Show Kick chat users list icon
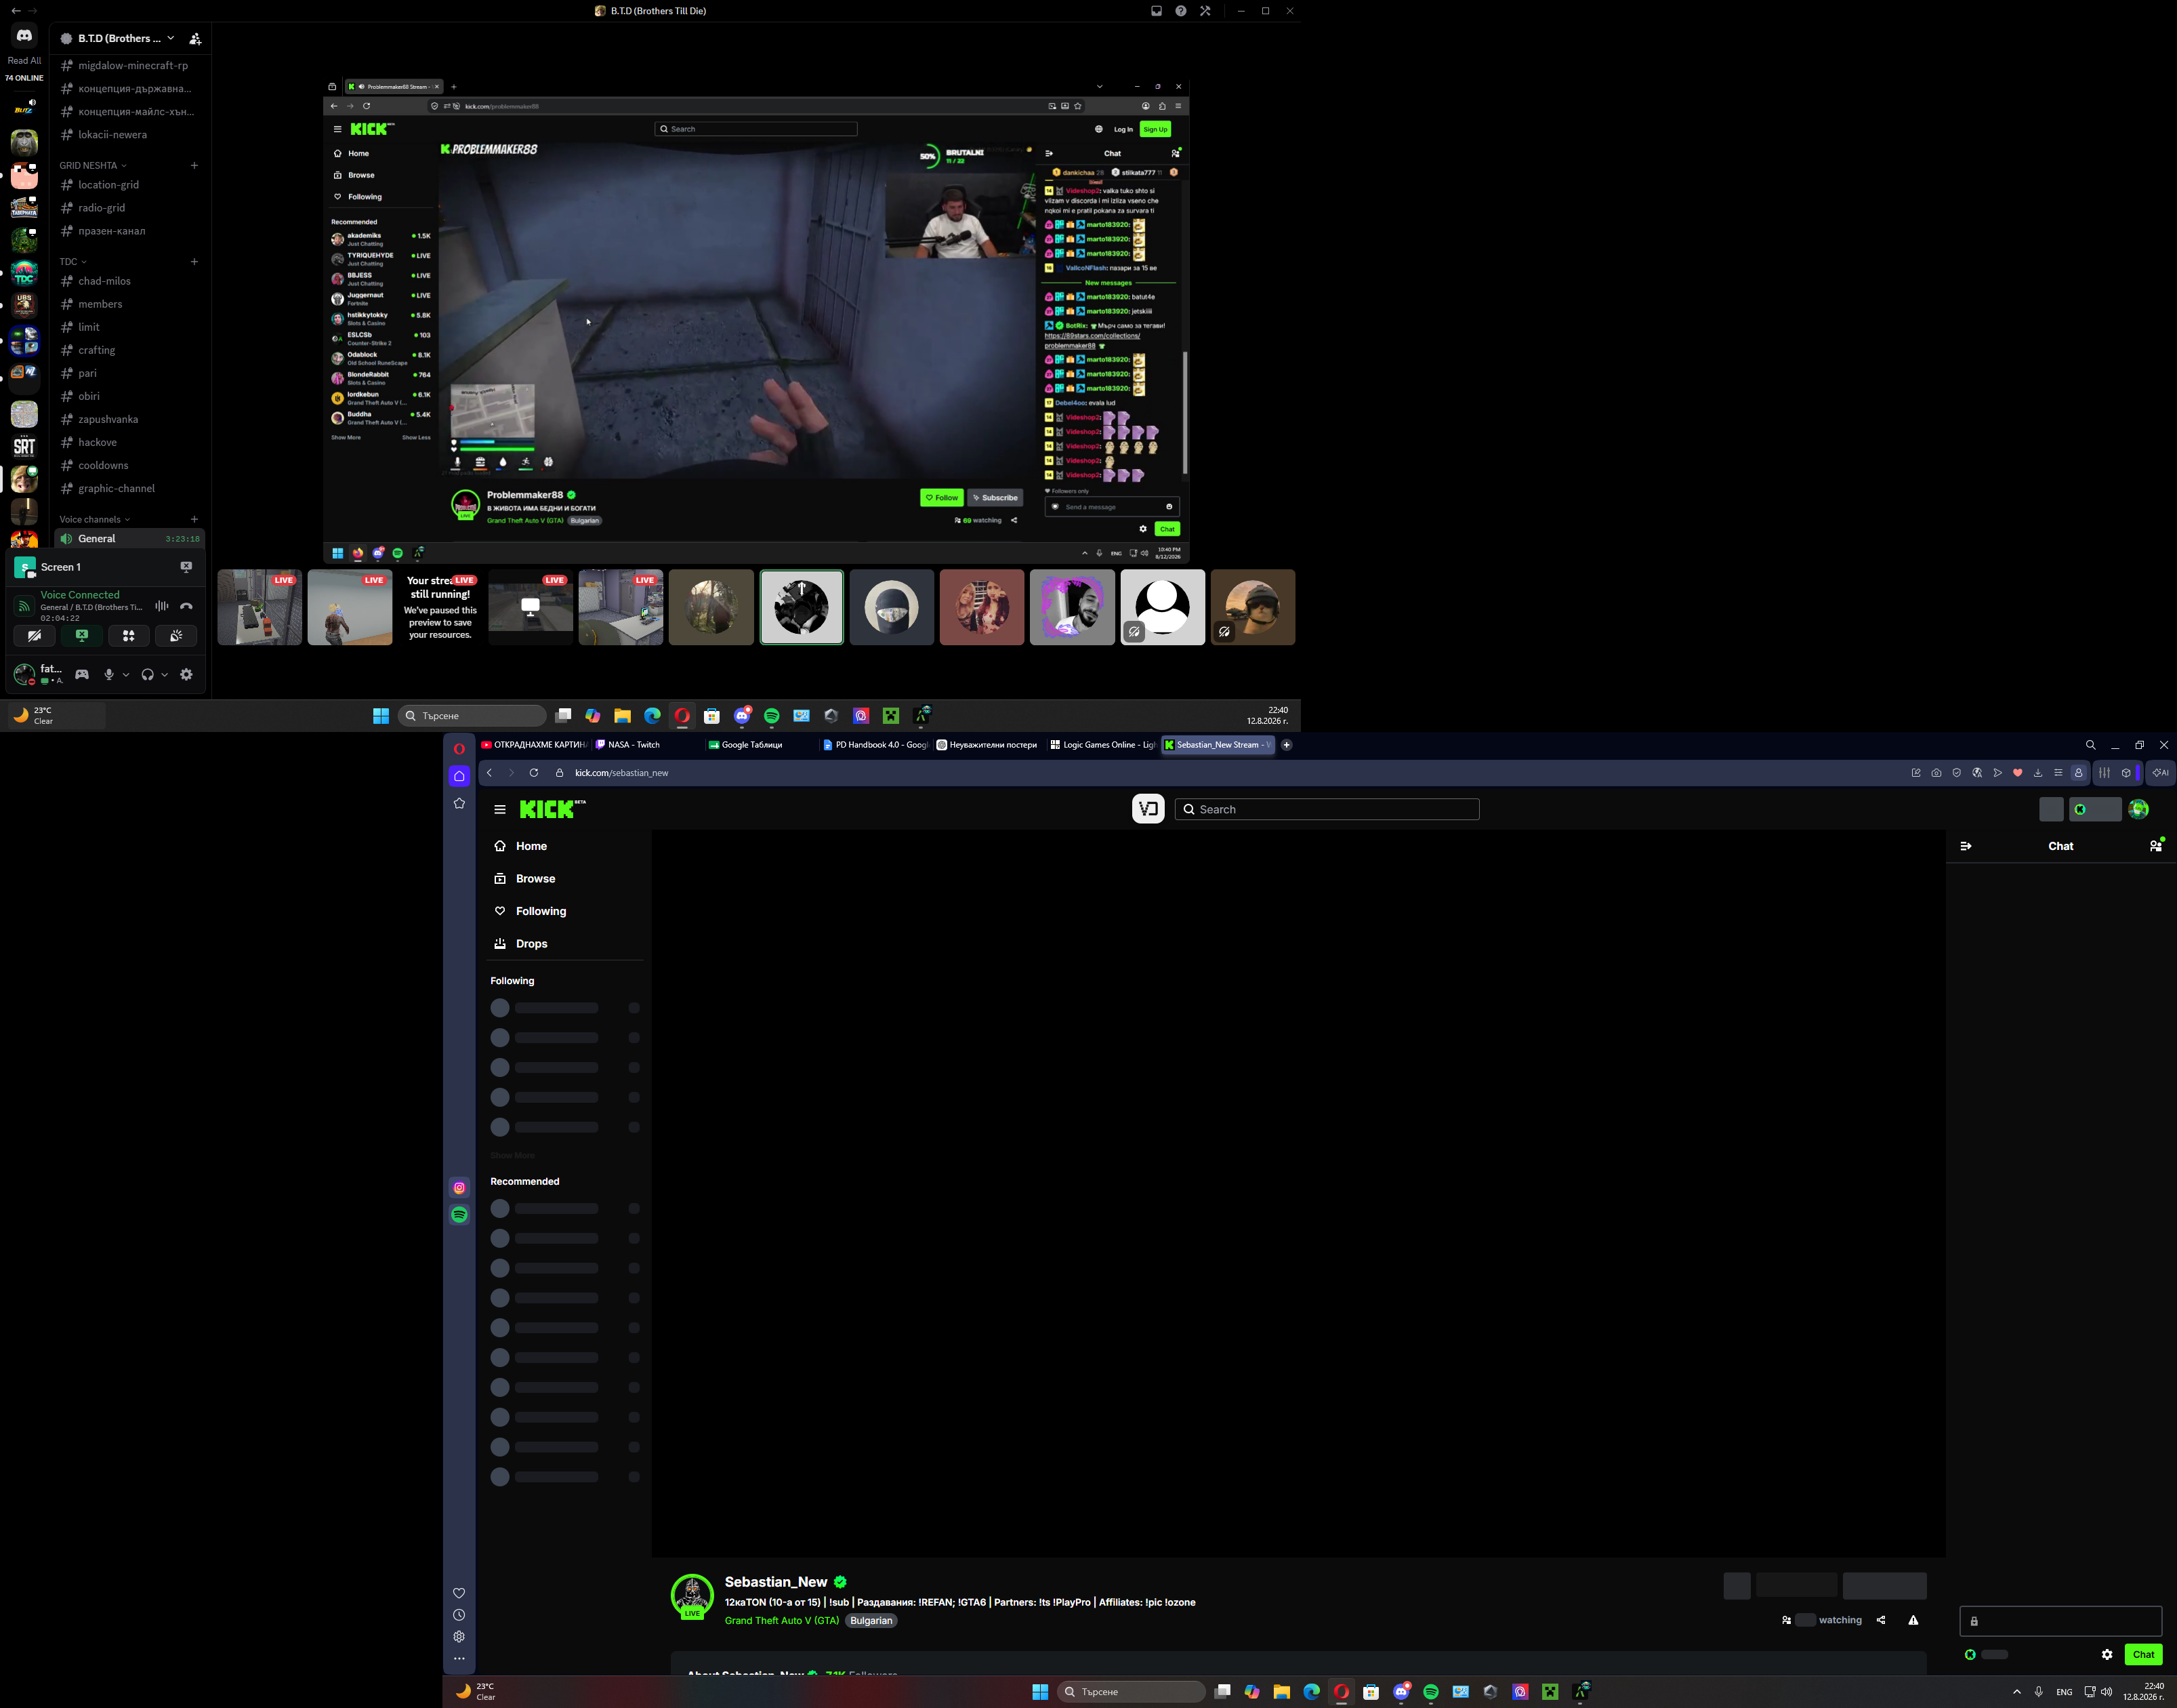Viewport: 2177px width, 1708px height. 2156,846
